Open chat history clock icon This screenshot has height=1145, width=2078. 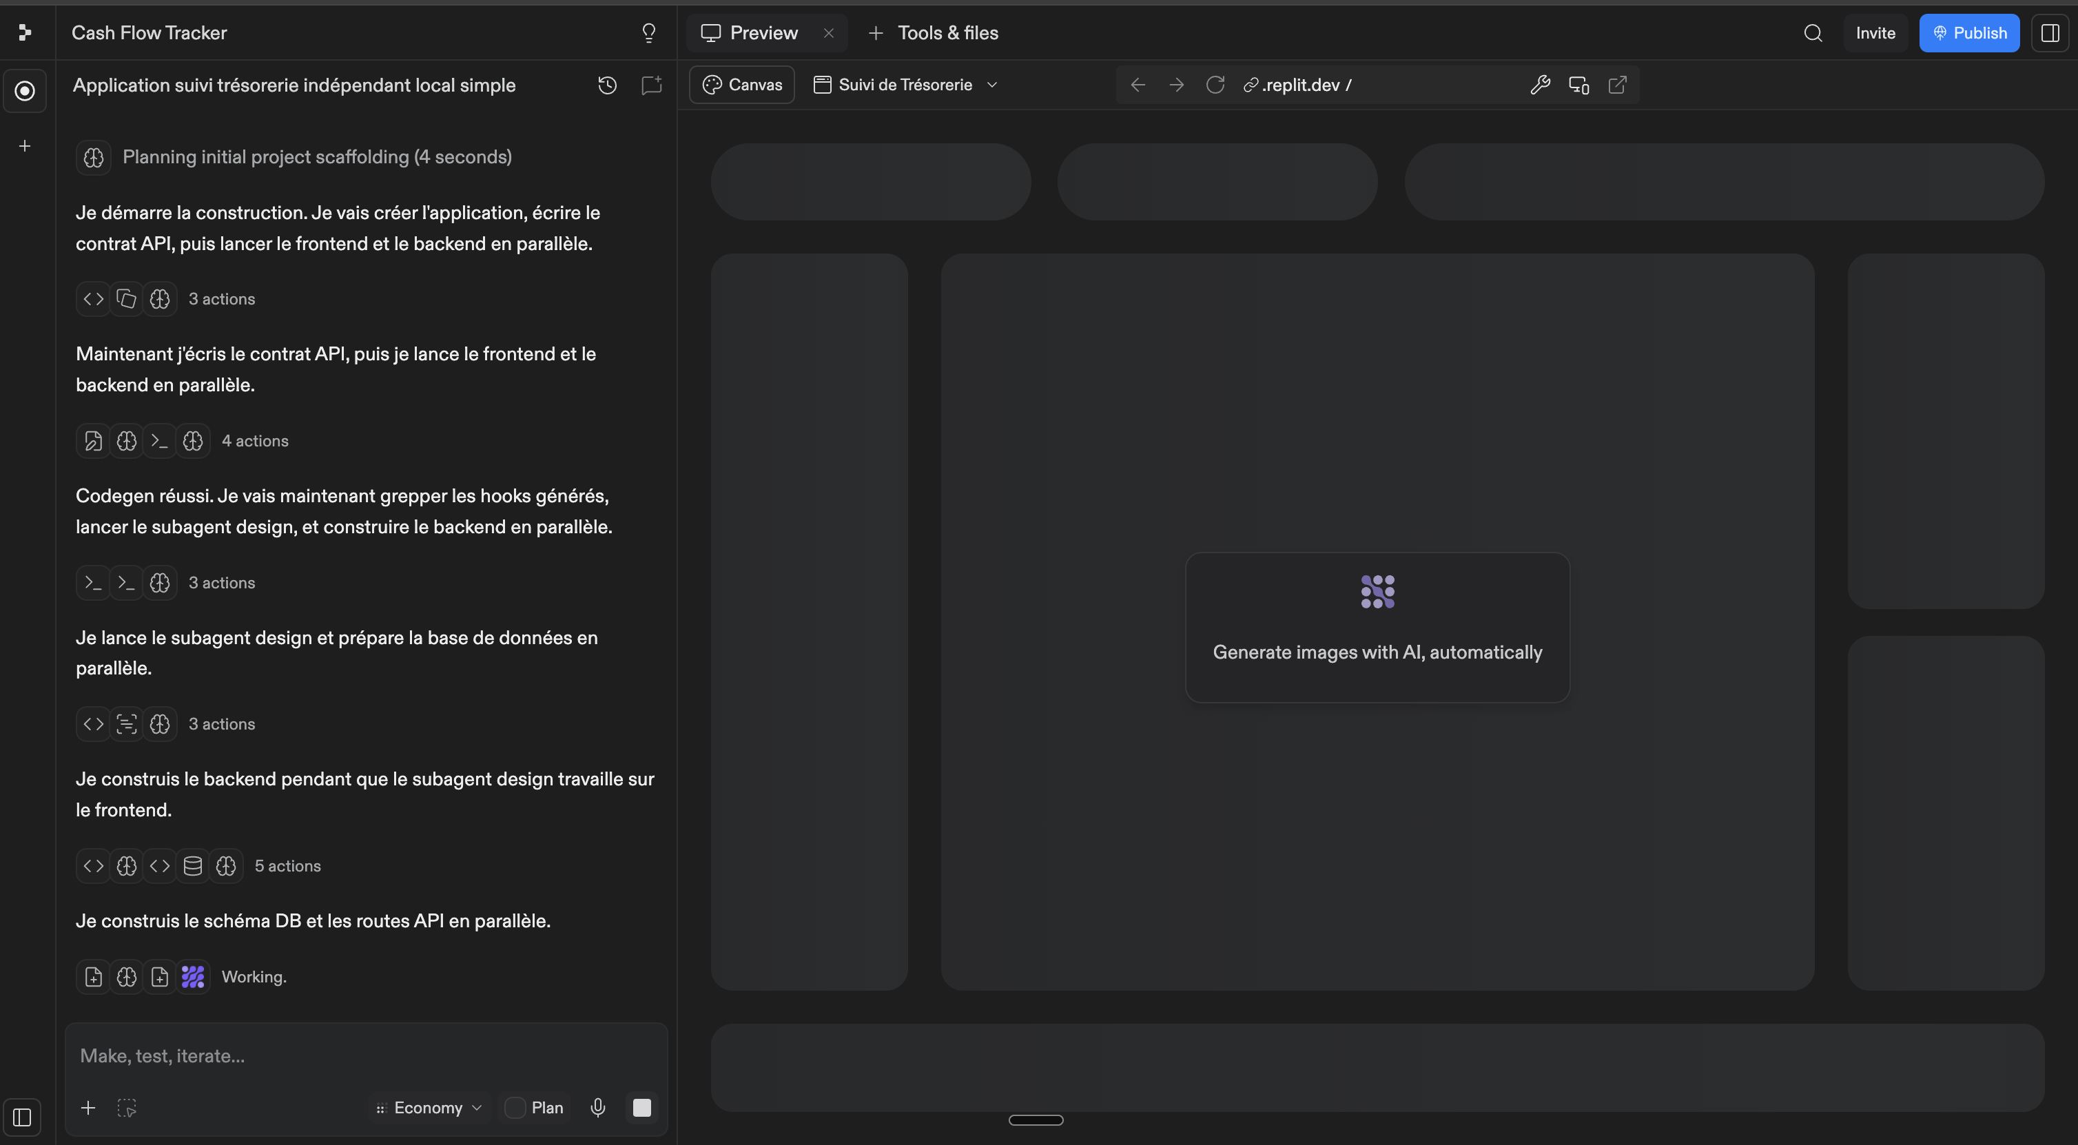pyautogui.click(x=608, y=85)
